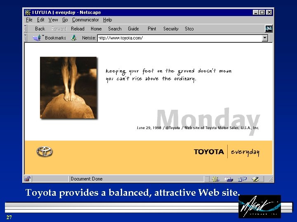Click the handwritten 'keeping your feet' text
The height and width of the screenshot is (222, 297).
tap(169, 75)
